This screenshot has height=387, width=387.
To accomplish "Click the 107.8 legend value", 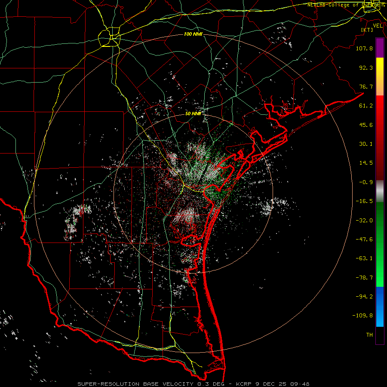I will [364, 48].
